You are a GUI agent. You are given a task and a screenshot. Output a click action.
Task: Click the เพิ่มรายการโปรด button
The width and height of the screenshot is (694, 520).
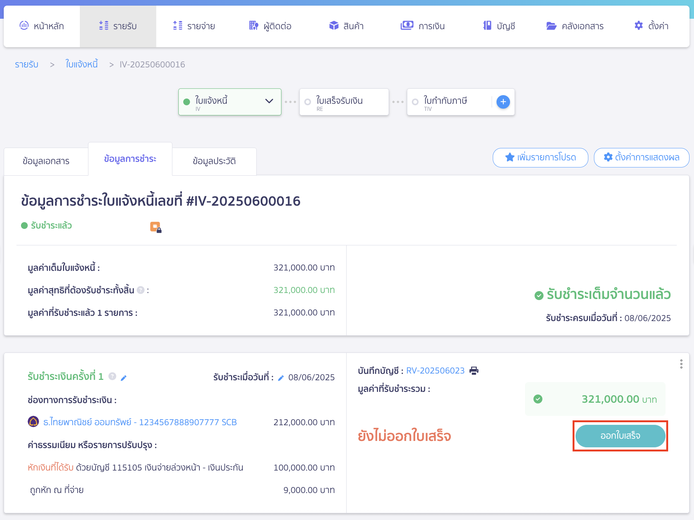[540, 157]
